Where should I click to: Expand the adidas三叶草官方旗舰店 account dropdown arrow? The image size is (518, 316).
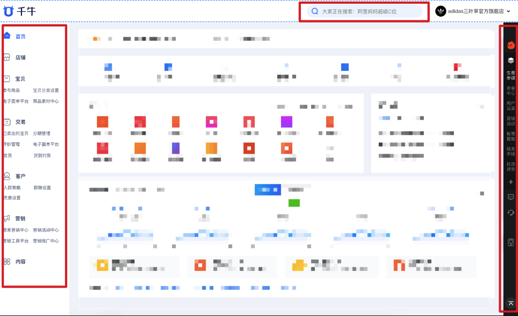pos(508,11)
